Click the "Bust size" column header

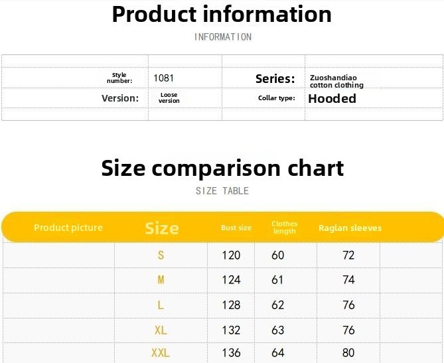pyautogui.click(x=236, y=228)
